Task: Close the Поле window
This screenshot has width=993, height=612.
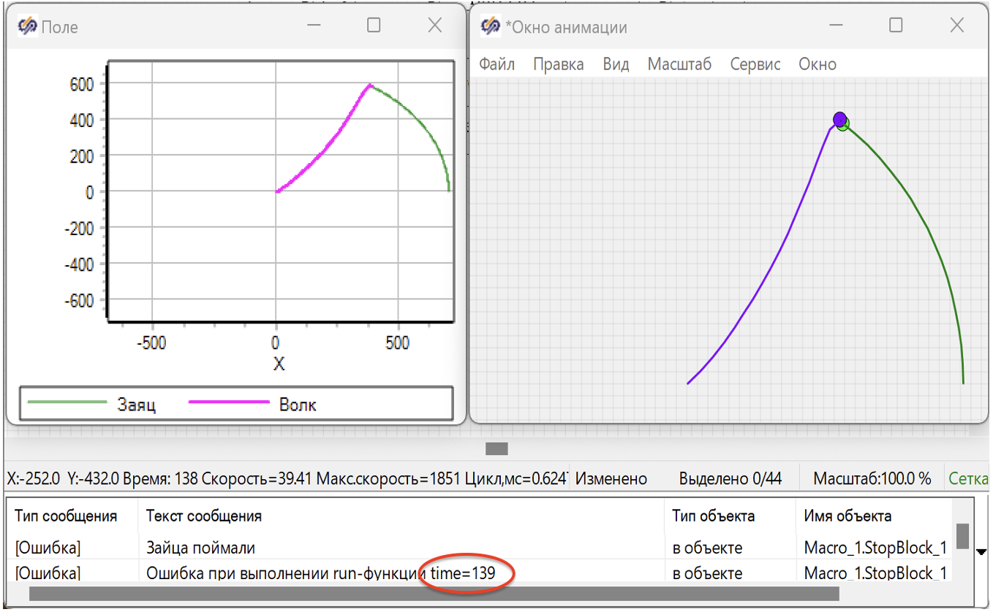Action: click(x=435, y=26)
